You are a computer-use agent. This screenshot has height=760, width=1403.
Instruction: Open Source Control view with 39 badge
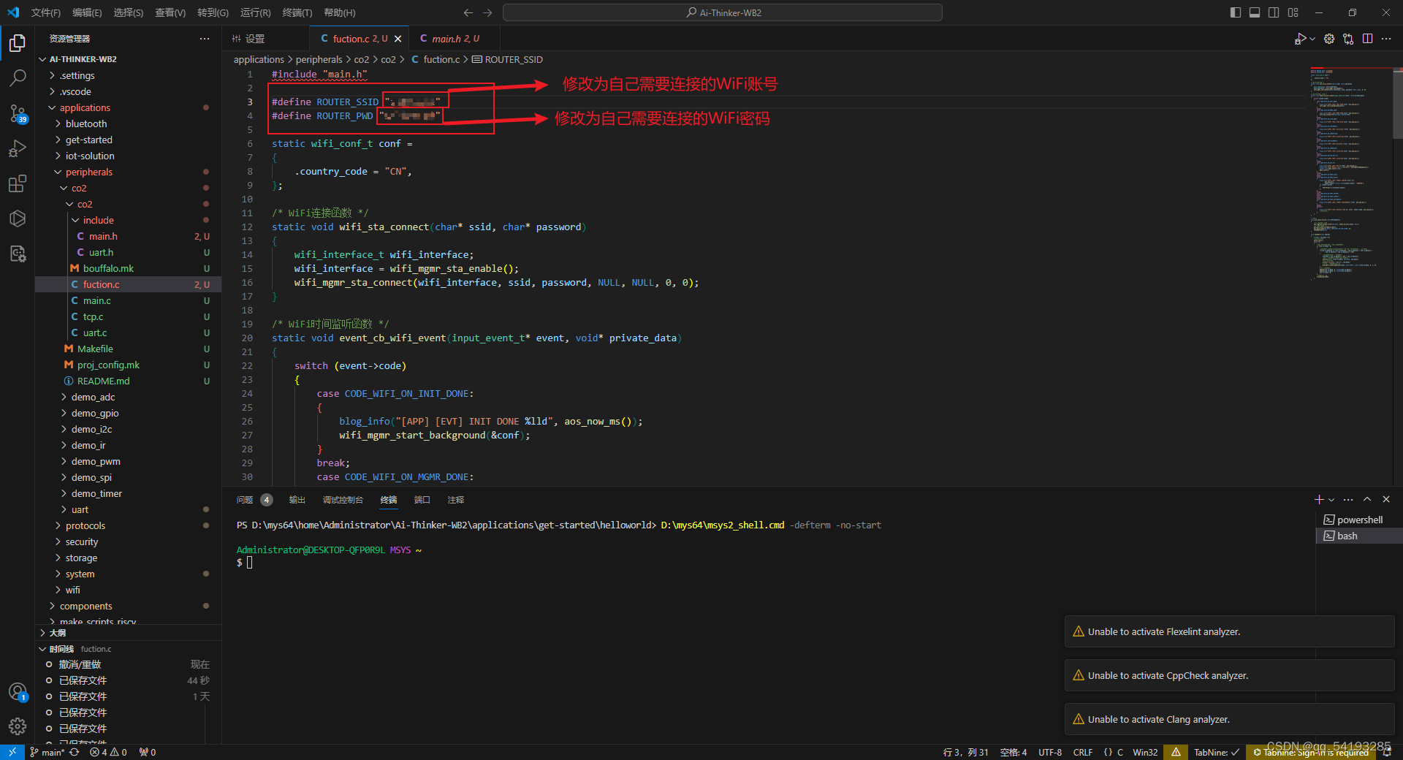point(18,113)
